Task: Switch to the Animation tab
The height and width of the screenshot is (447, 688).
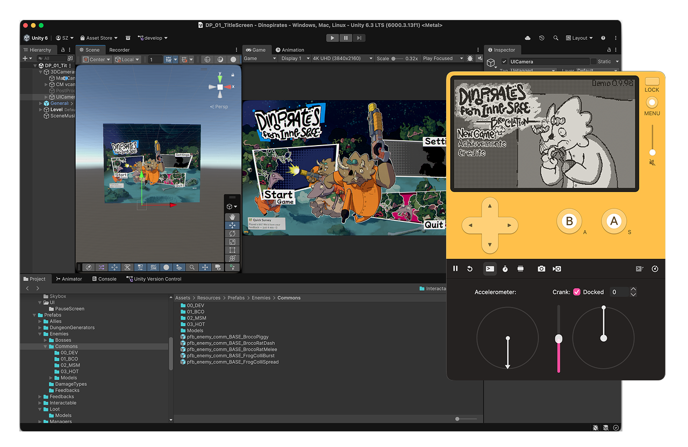Action: coord(289,50)
